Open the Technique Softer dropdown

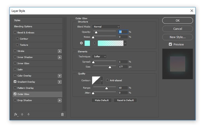point(99,57)
